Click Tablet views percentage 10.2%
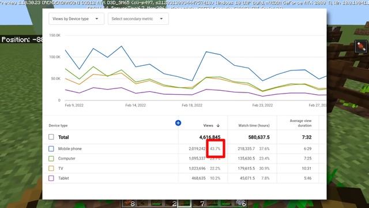 point(215,179)
